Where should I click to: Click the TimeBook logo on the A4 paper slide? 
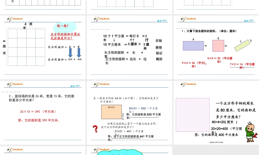[x=102, y=84]
